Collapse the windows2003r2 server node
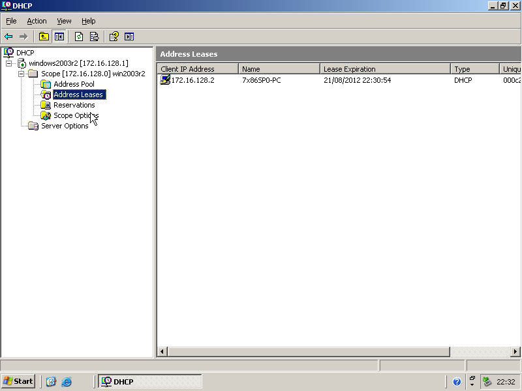 (x=9, y=63)
